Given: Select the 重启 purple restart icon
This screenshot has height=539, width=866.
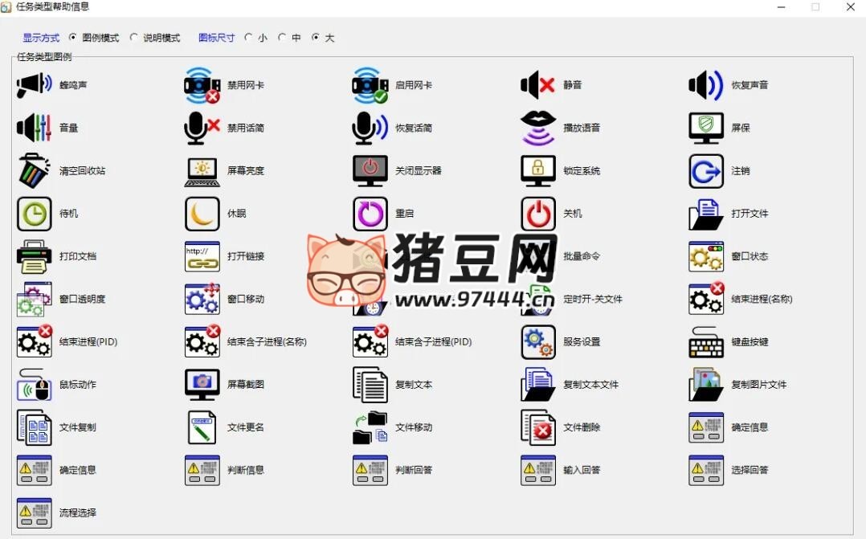Looking at the screenshot, I should tap(370, 214).
